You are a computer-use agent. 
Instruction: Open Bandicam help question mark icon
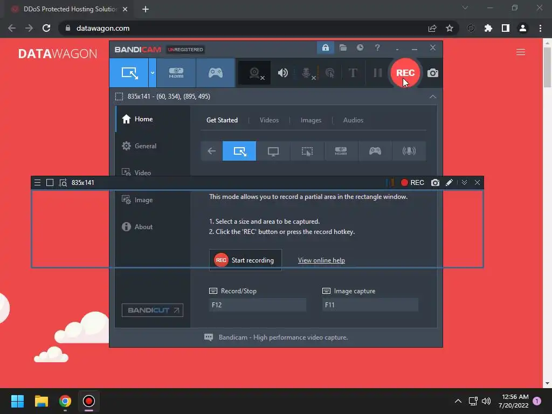pyautogui.click(x=377, y=47)
